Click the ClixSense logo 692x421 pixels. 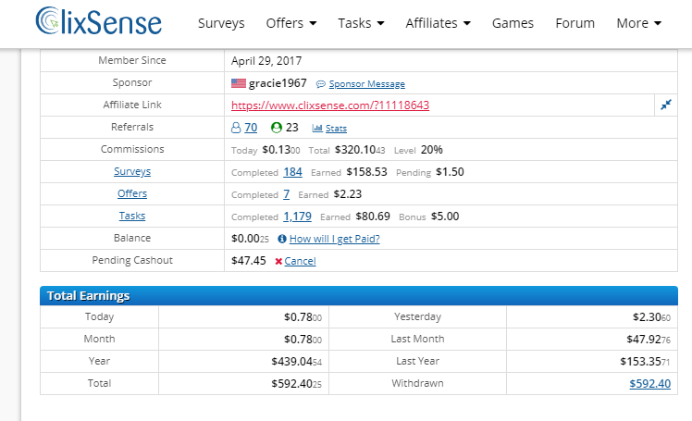98,21
